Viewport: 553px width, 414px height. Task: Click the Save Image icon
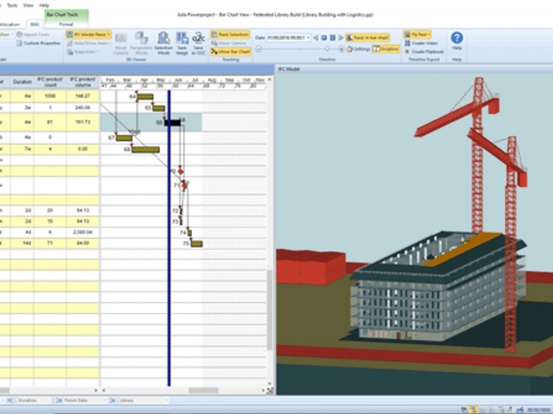tap(182, 41)
